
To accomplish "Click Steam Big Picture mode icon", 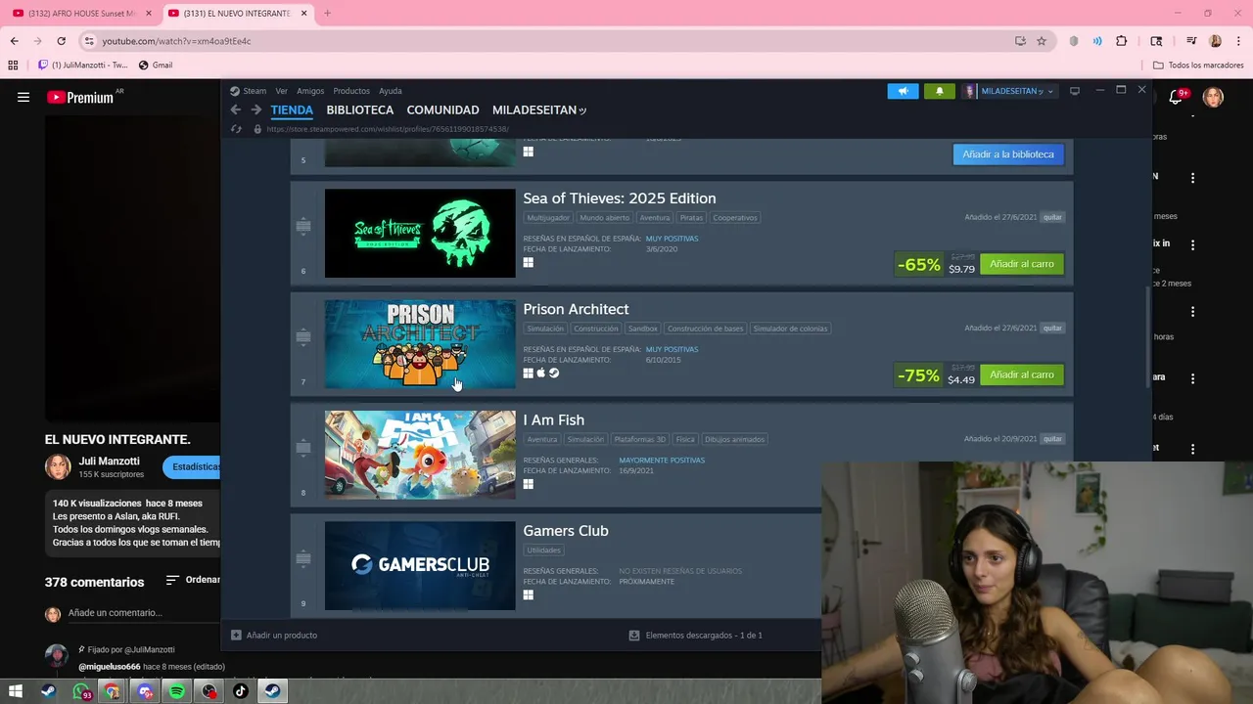I will [x=1074, y=91].
